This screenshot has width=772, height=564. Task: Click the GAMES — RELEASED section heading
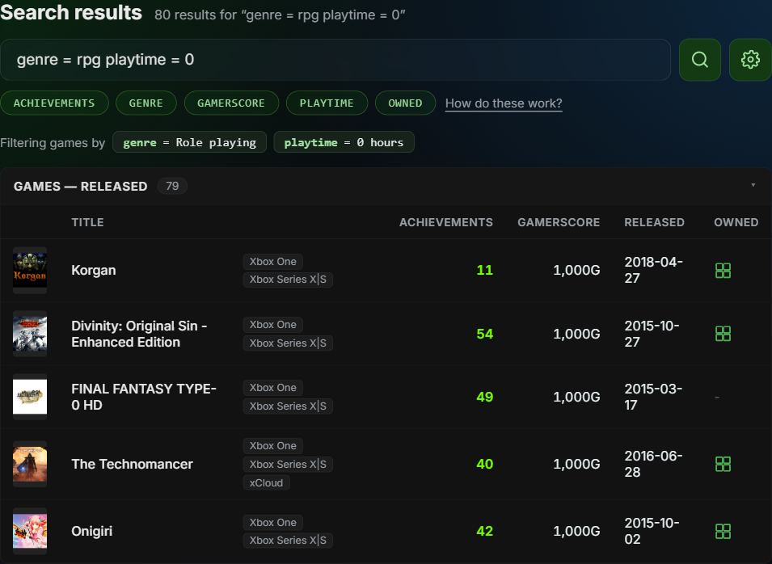(80, 187)
